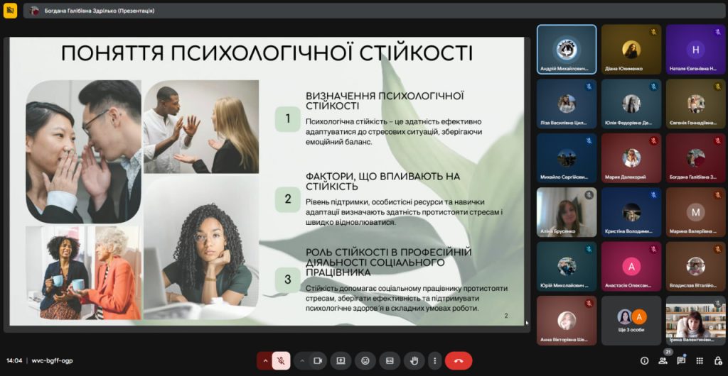Select Діана Юхименко's participant tile

[631, 50]
